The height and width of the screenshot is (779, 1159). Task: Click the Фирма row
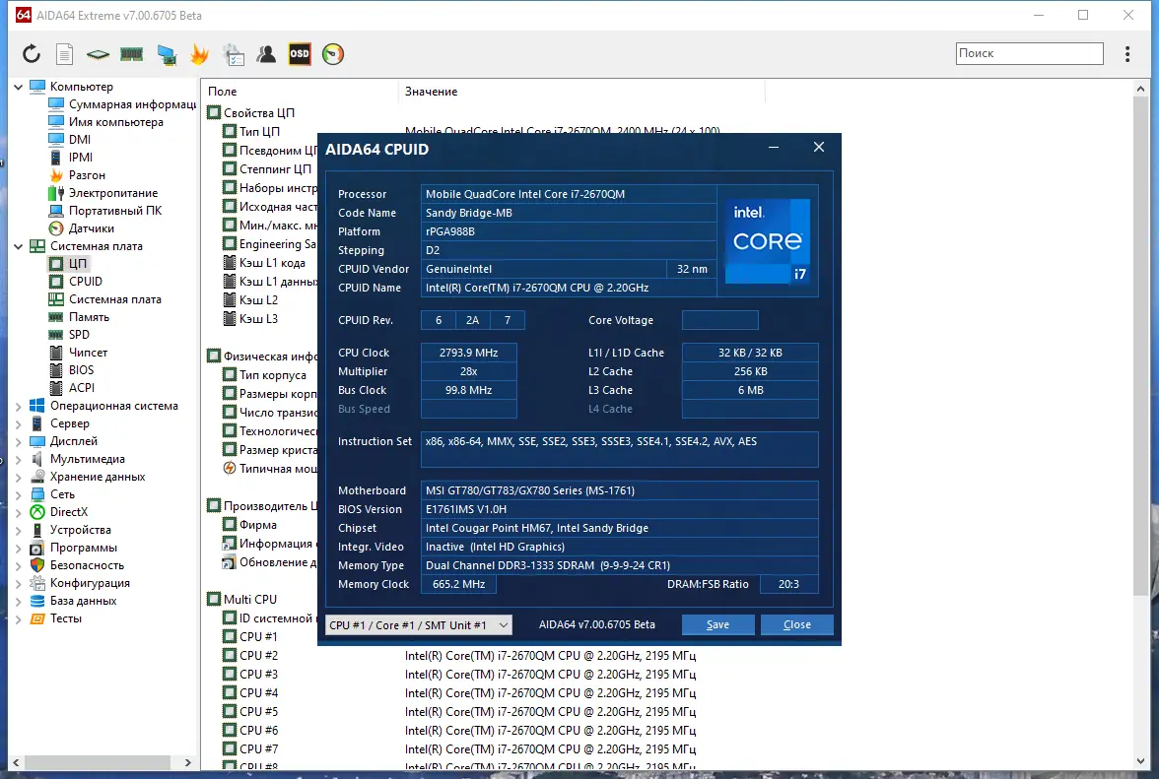point(250,525)
